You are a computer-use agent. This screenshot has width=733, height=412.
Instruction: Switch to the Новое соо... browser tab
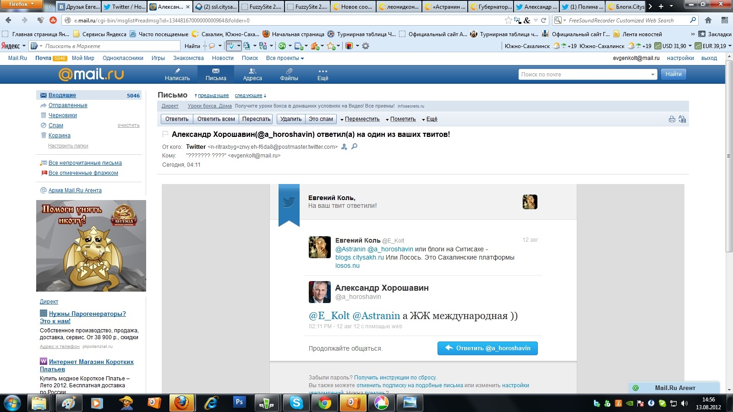point(353,7)
